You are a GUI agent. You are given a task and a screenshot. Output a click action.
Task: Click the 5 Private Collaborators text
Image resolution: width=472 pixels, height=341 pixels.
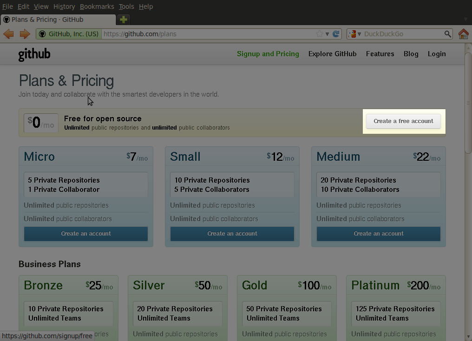point(212,189)
